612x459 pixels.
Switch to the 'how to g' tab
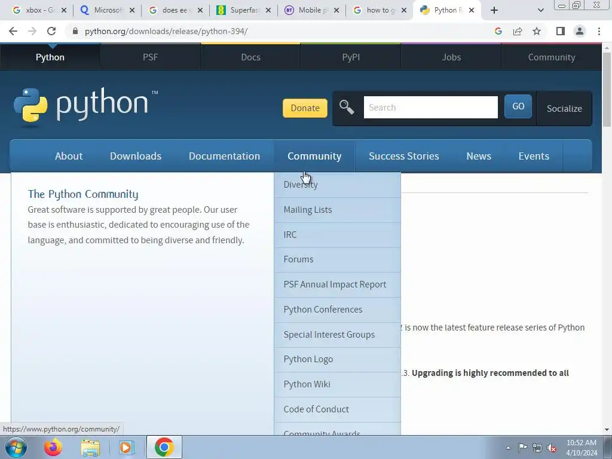(x=378, y=10)
